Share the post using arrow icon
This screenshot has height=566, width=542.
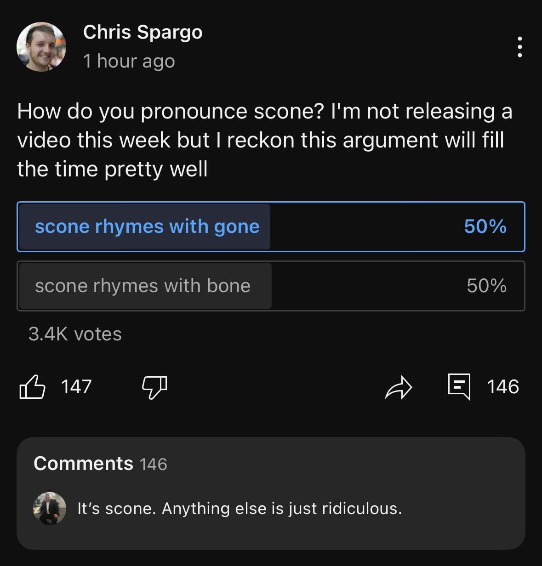[398, 387]
